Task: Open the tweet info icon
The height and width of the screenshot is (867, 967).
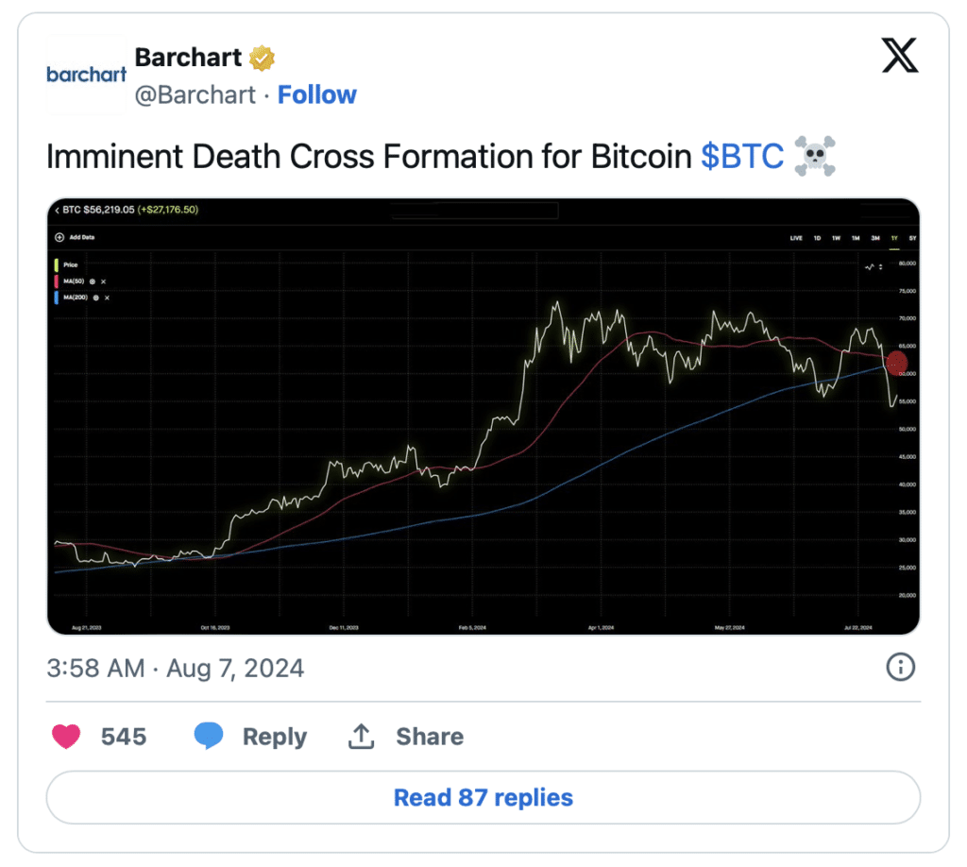Action: [900, 668]
